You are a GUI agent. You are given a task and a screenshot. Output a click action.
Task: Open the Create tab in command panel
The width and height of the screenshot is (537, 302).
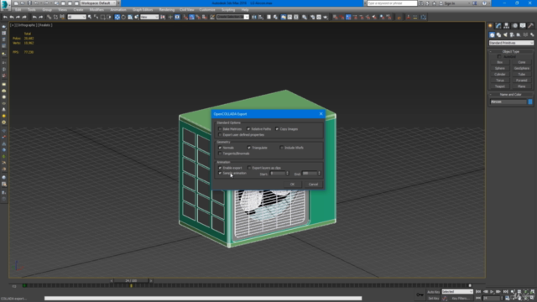[490, 26]
